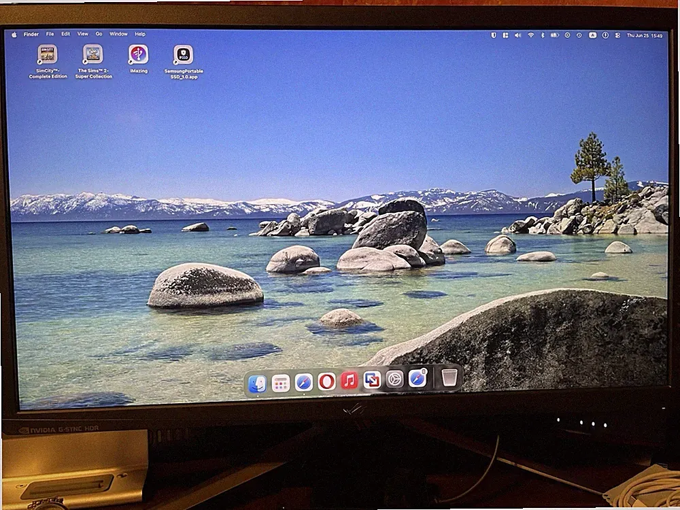Open System Settings from the Dock
The height and width of the screenshot is (510, 680).
coord(394,379)
